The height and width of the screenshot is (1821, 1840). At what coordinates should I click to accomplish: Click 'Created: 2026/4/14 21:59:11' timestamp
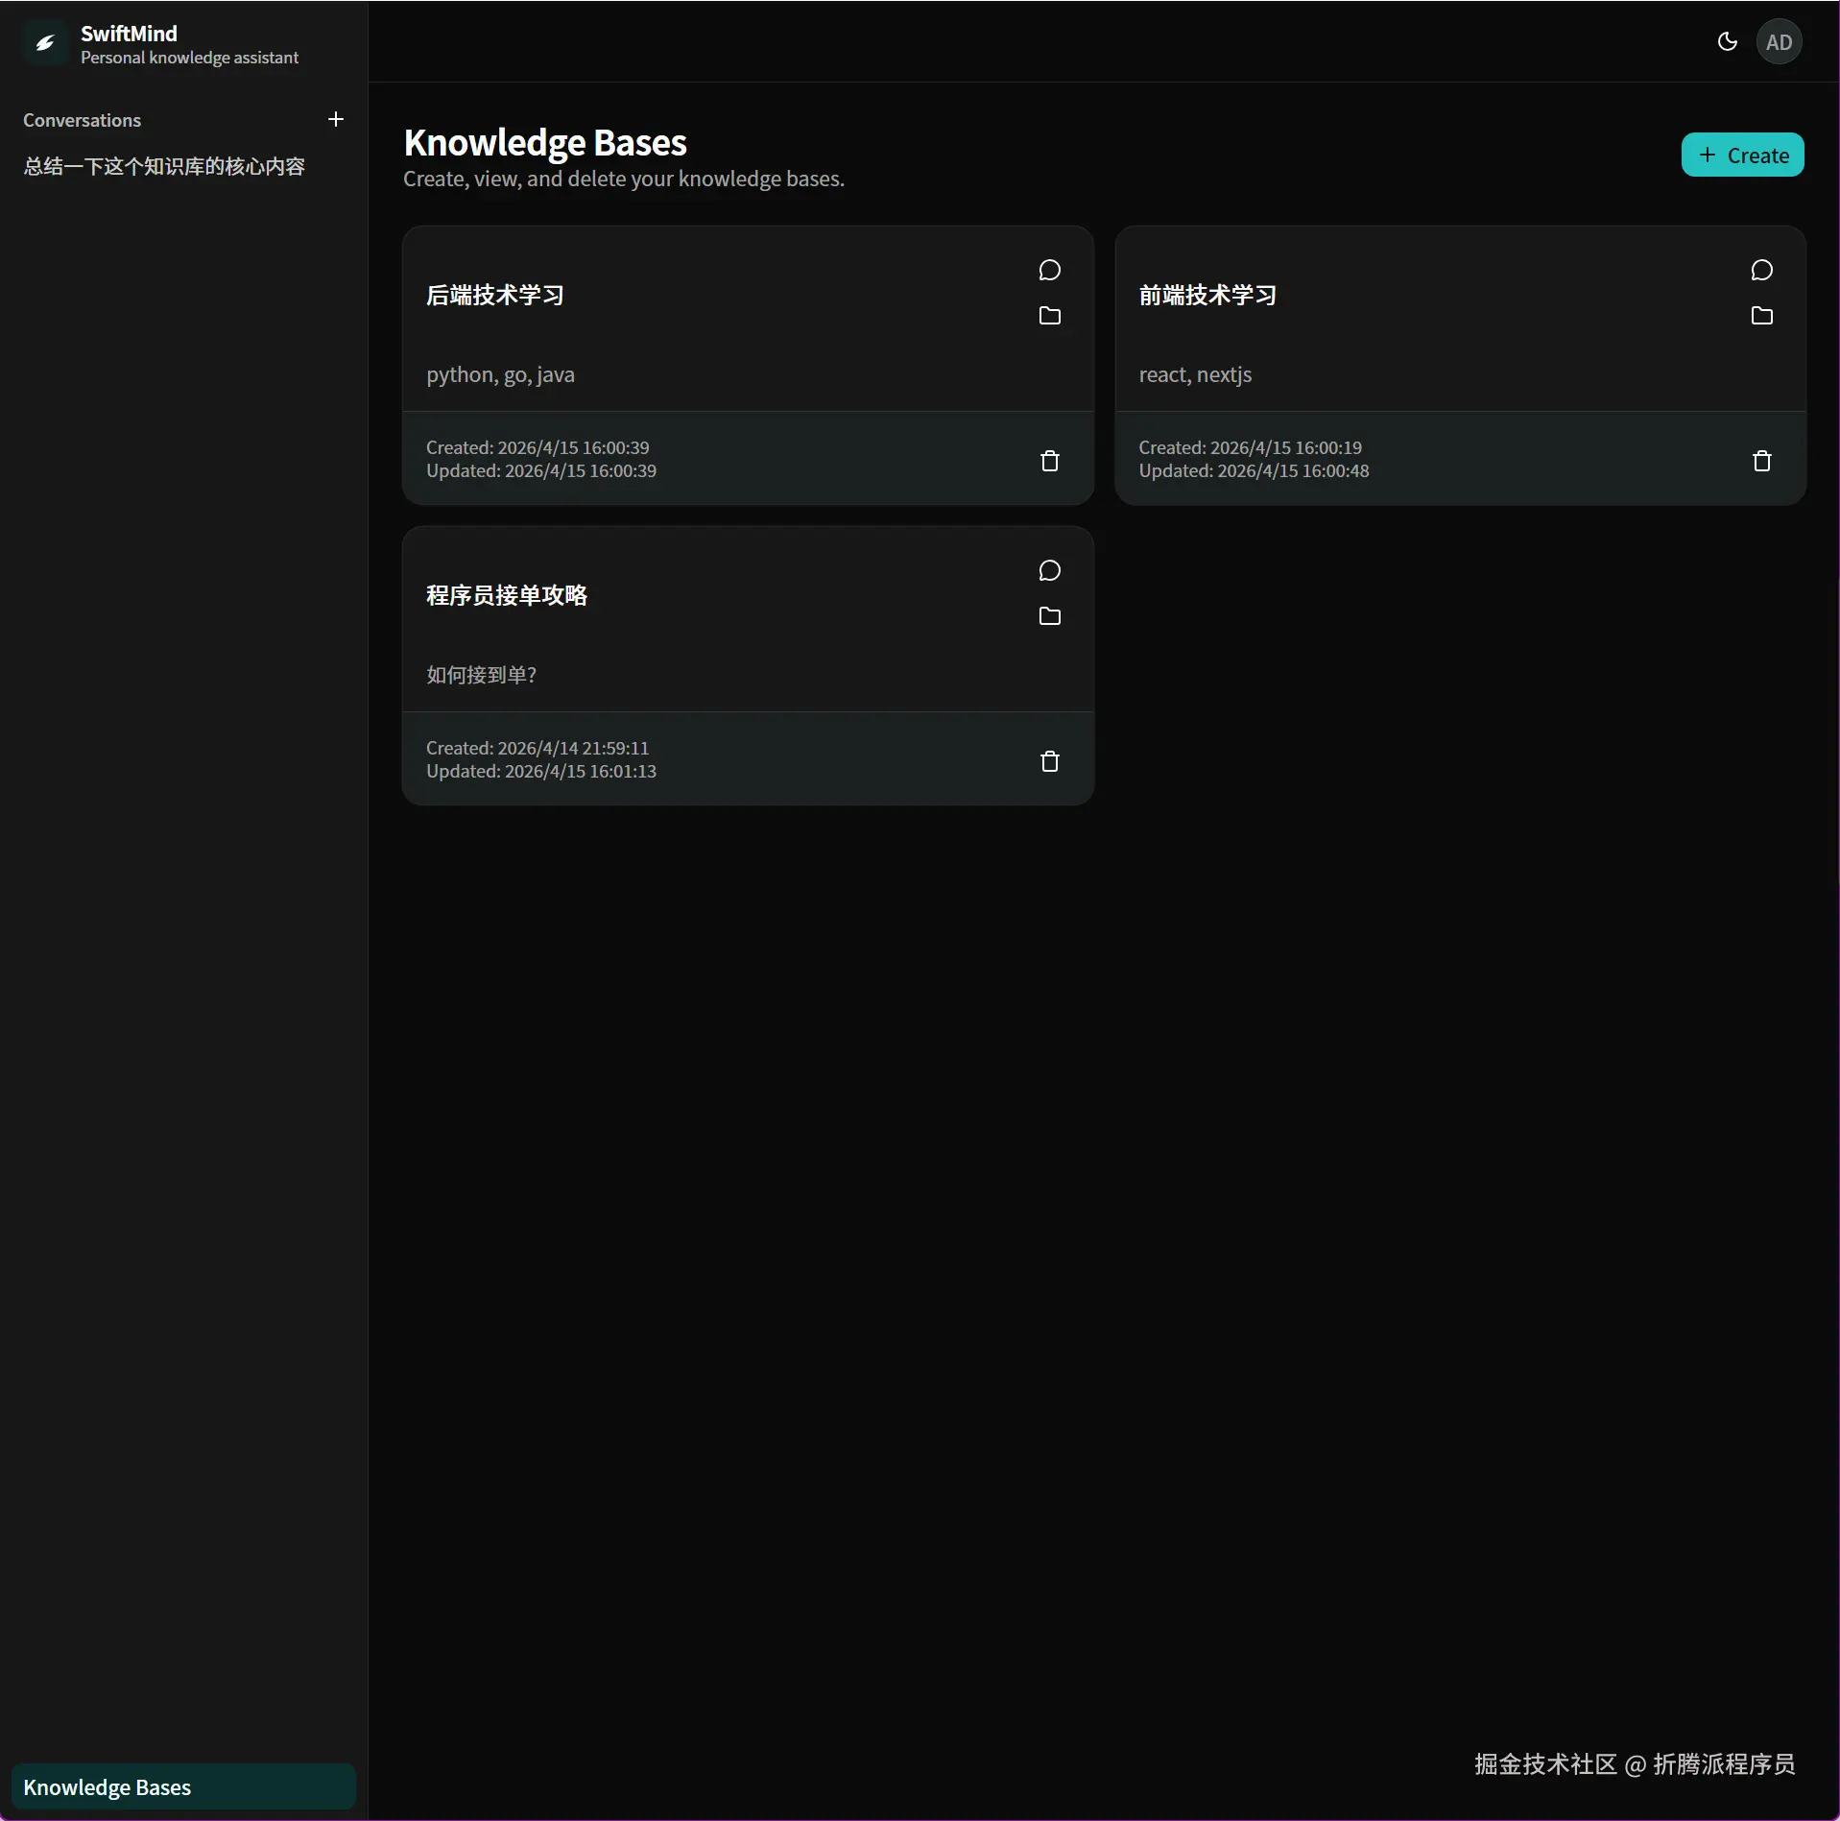pyautogui.click(x=538, y=748)
